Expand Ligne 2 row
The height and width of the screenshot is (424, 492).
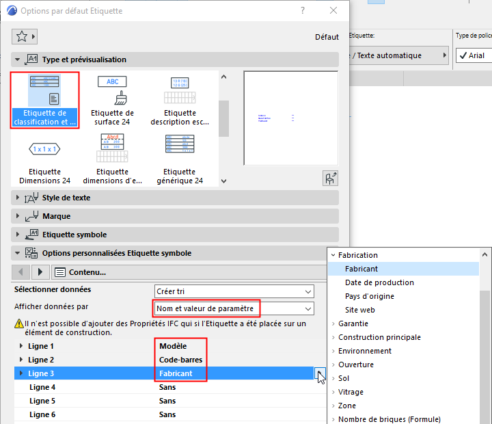pyautogui.click(x=21, y=360)
